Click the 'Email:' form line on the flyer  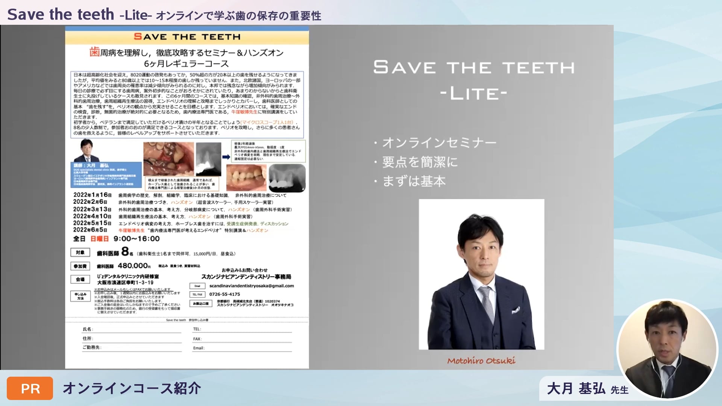coord(242,348)
